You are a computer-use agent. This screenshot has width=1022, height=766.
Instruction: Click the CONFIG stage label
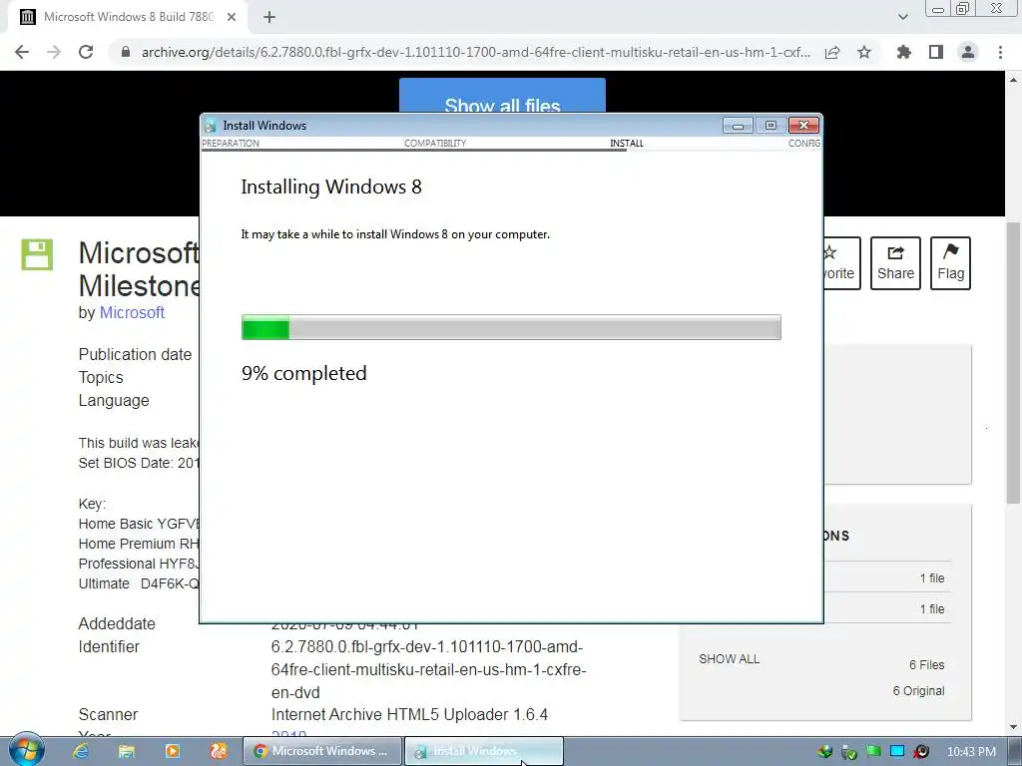804,144
